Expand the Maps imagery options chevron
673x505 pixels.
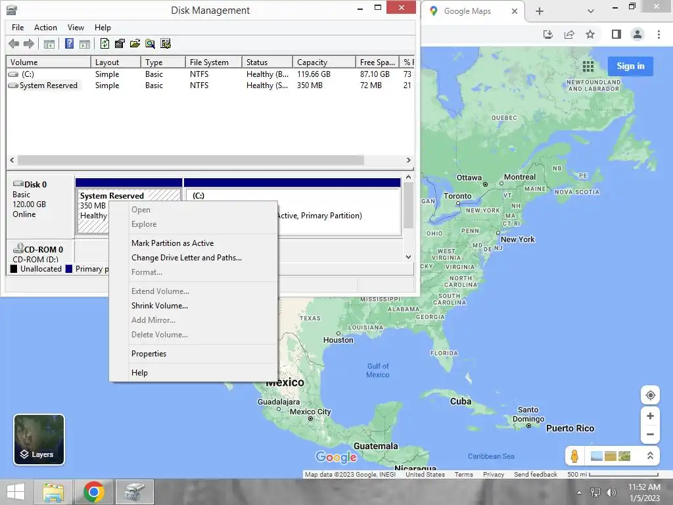click(650, 456)
